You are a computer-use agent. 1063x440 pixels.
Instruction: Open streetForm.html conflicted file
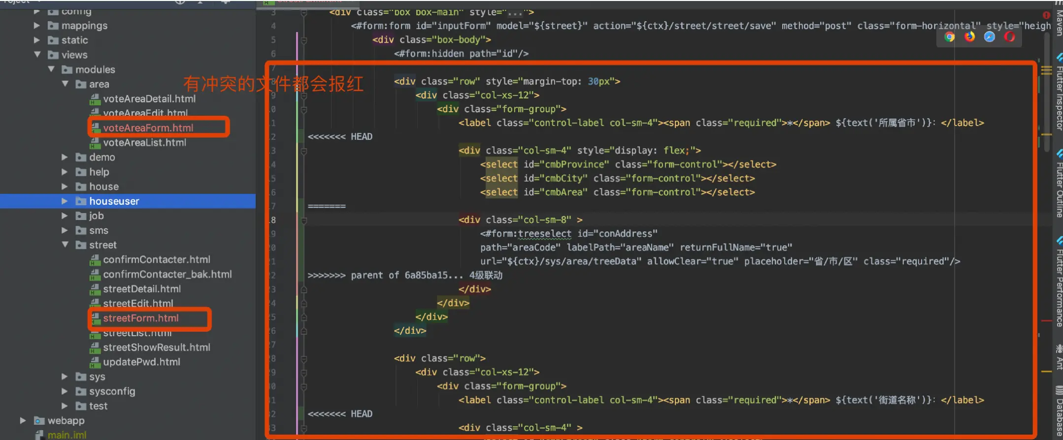tap(141, 318)
